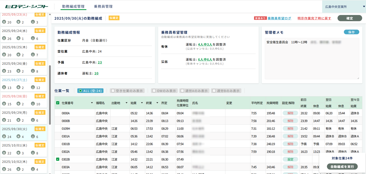
Task: Click the 仮確定 badge beside the page title
Action: pyautogui.click(x=114, y=18)
